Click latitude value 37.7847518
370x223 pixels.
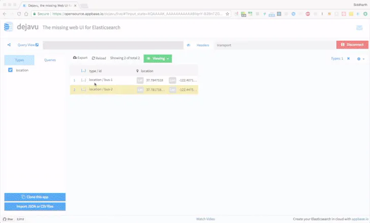[155, 80]
